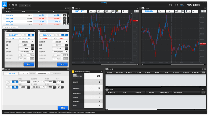Sort positions list by 通貨ペア column
Screen dimensions: 209x116
[x=111, y=93]
